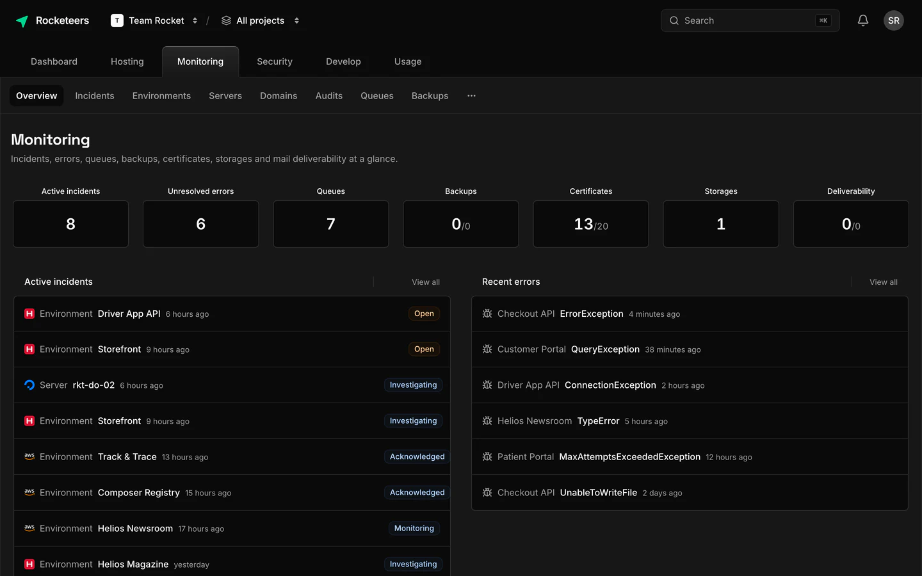Screen dimensions: 922x576
Task: Click the AWS icon next to Composer Registry
Action: click(29, 492)
